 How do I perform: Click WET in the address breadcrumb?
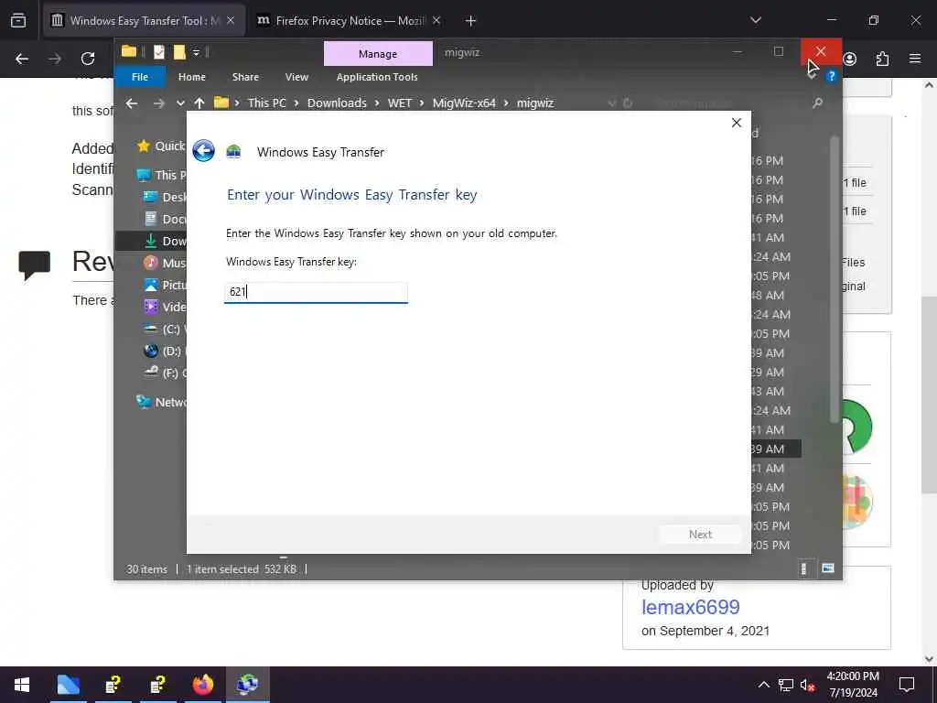click(399, 103)
